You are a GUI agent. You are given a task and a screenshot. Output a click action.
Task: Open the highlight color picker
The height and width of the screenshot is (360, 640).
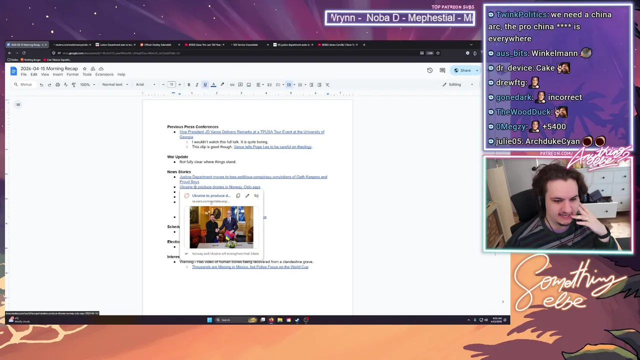click(x=222, y=84)
